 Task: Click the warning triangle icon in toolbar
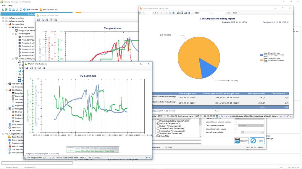coord(14,10)
